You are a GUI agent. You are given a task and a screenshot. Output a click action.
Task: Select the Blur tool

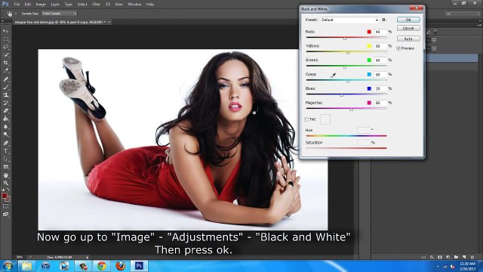[x=6, y=127]
